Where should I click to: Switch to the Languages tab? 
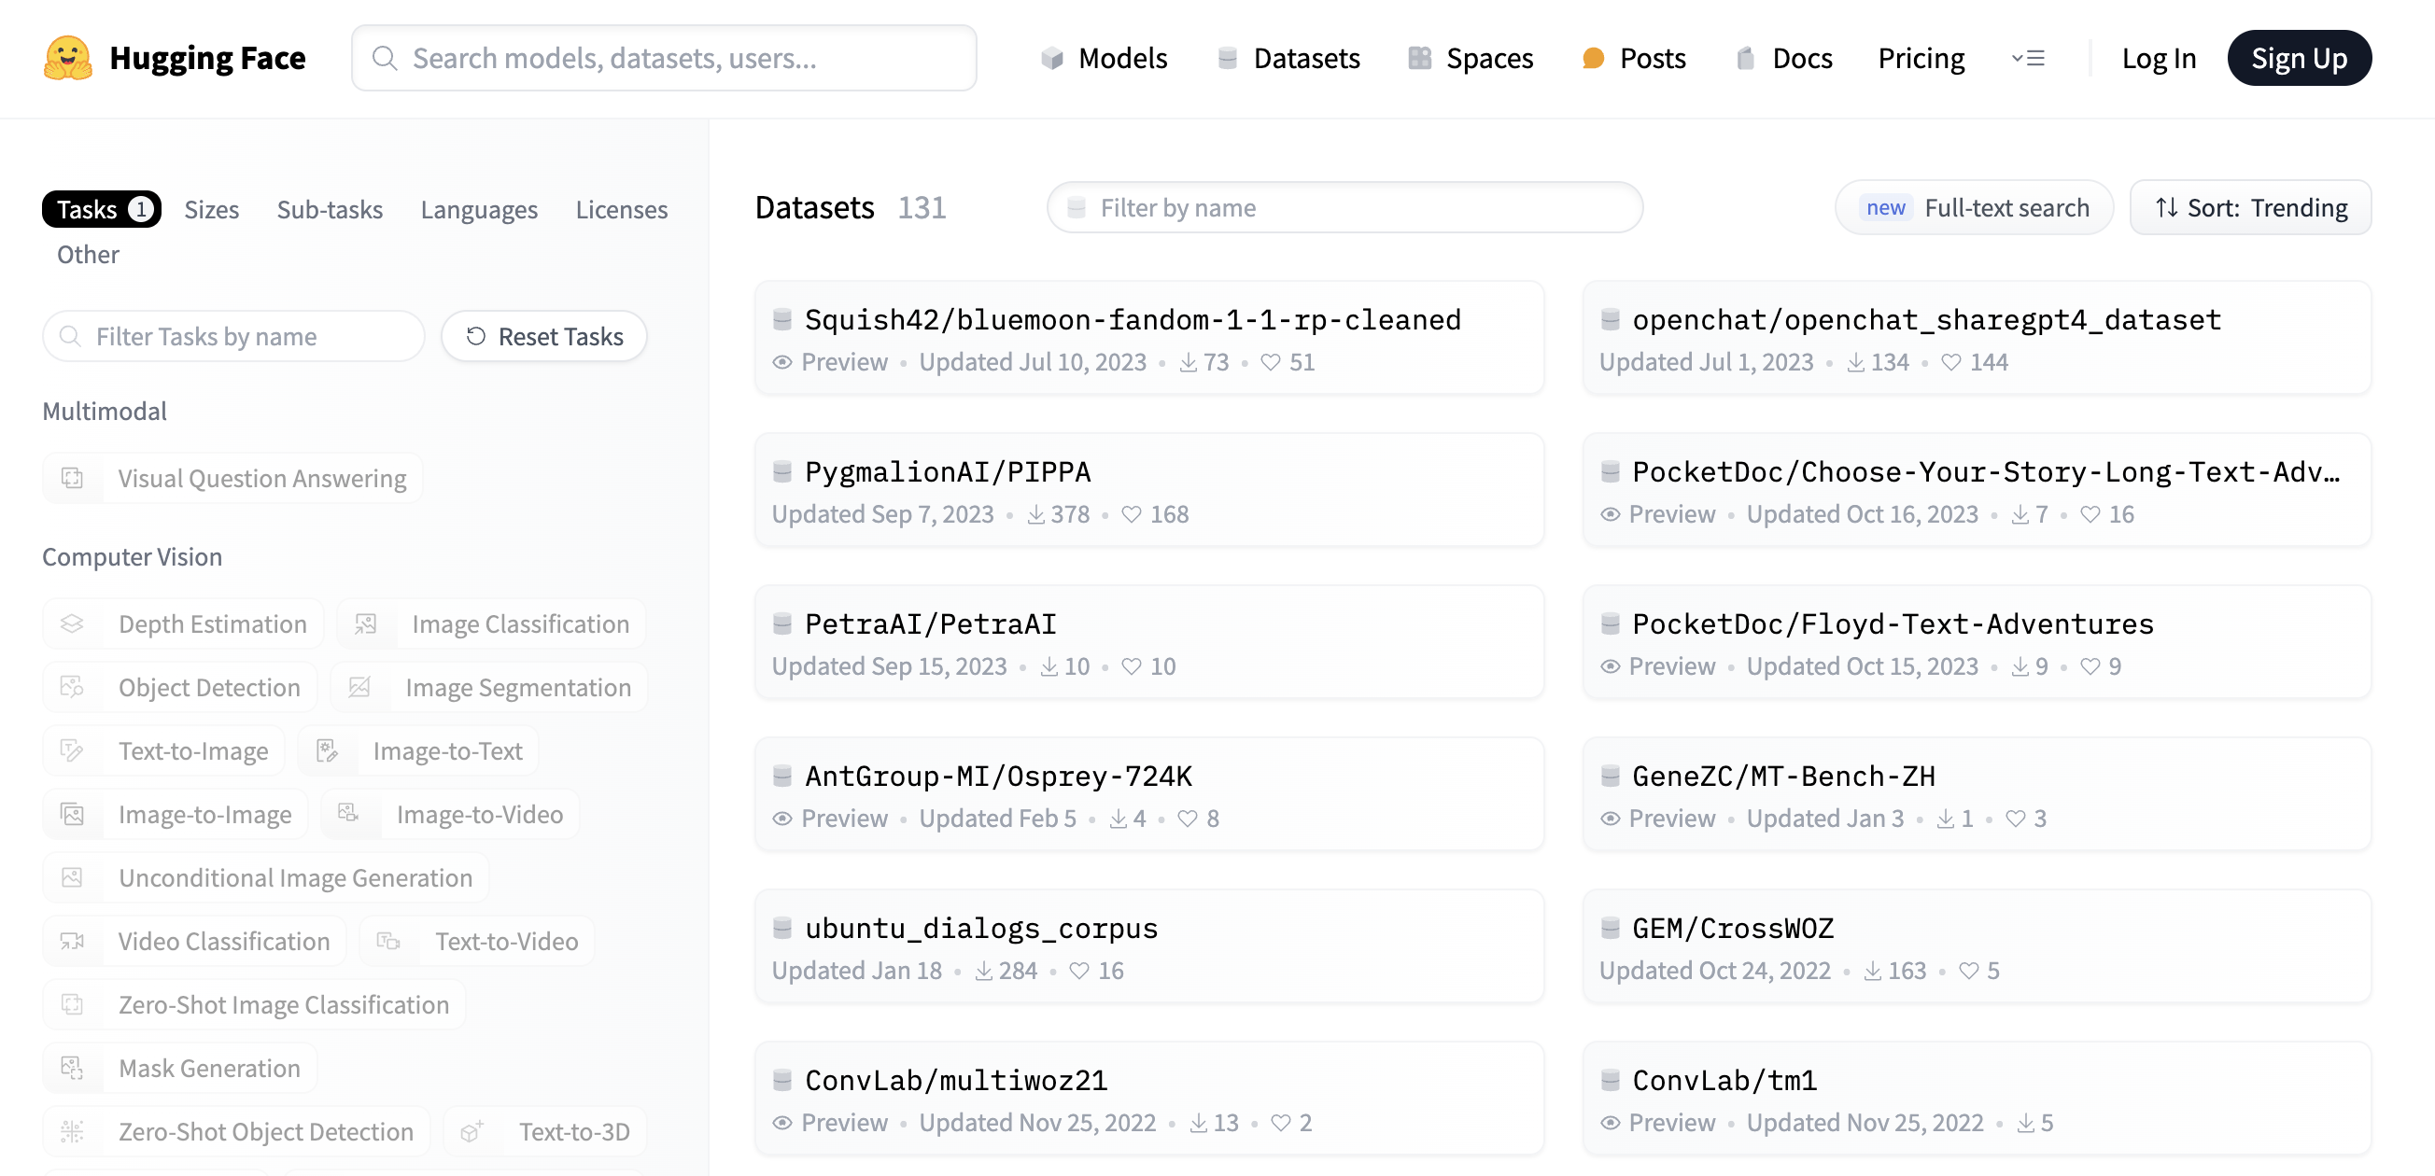(x=478, y=209)
